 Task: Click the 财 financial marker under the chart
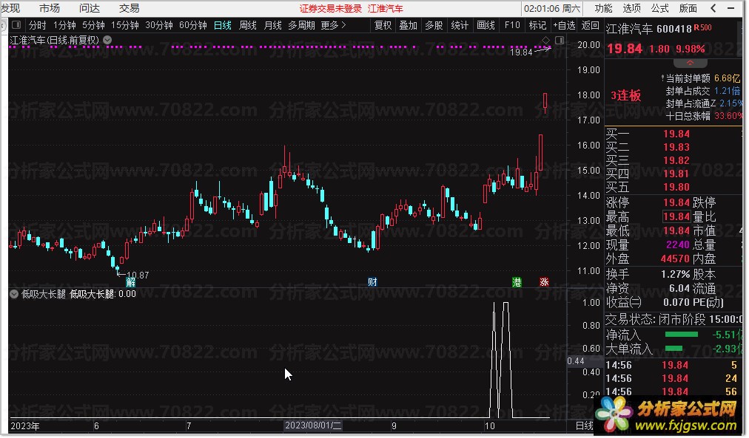click(x=372, y=282)
